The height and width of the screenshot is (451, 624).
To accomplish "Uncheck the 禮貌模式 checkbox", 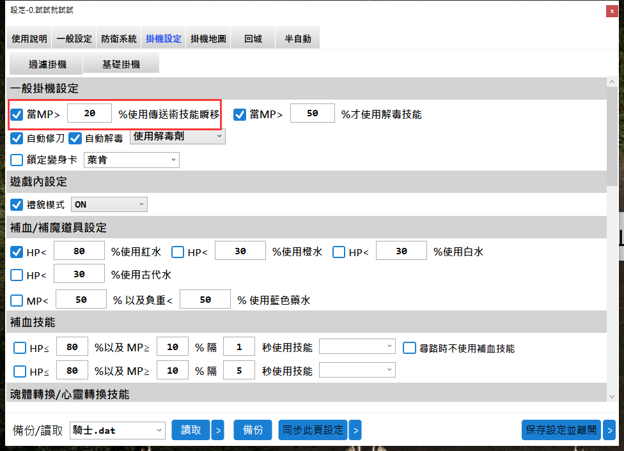I will pyautogui.click(x=17, y=205).
